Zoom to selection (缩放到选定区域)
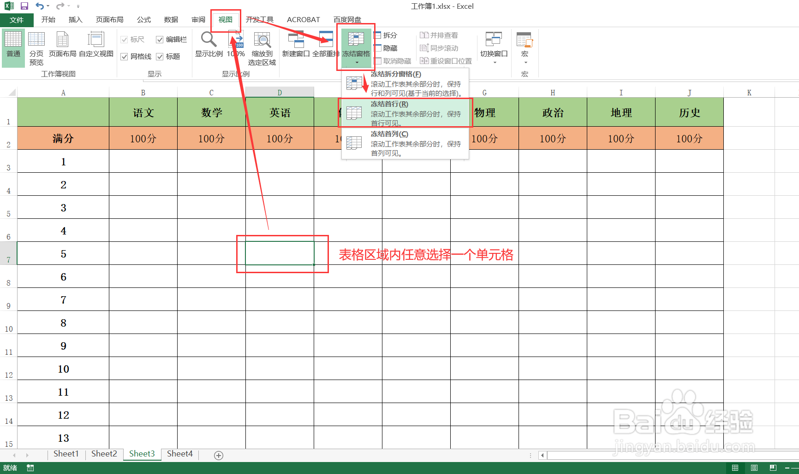 262,48
